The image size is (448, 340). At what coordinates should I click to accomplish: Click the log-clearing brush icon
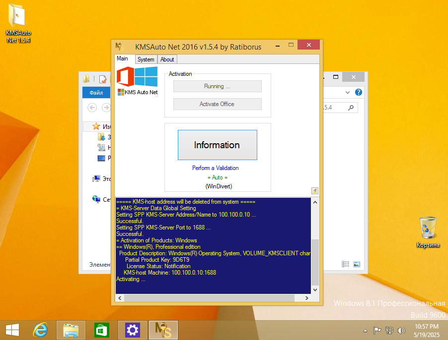point(314,190)
